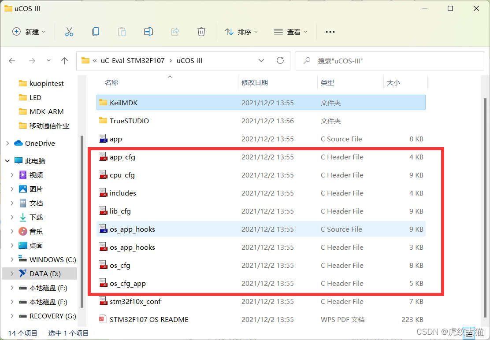Select the os_cfg_app header file

pyautogui.click(x=261, y=284)
